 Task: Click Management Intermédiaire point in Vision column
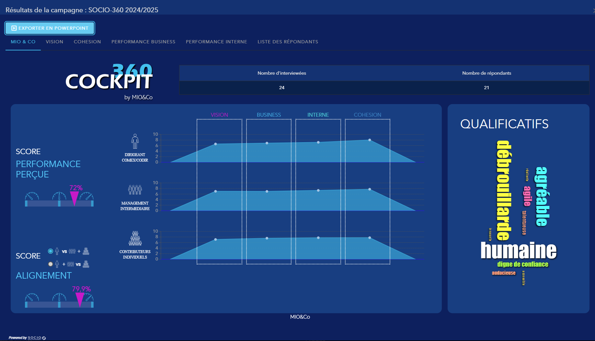click(x=215, y=191)
